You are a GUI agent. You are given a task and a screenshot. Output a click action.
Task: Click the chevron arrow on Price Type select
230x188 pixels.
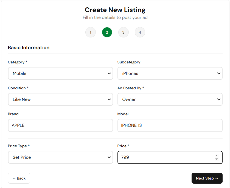click(109, 157)
